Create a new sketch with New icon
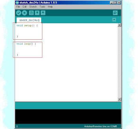The width and height of the screenshot is (138, 129). 31,13
